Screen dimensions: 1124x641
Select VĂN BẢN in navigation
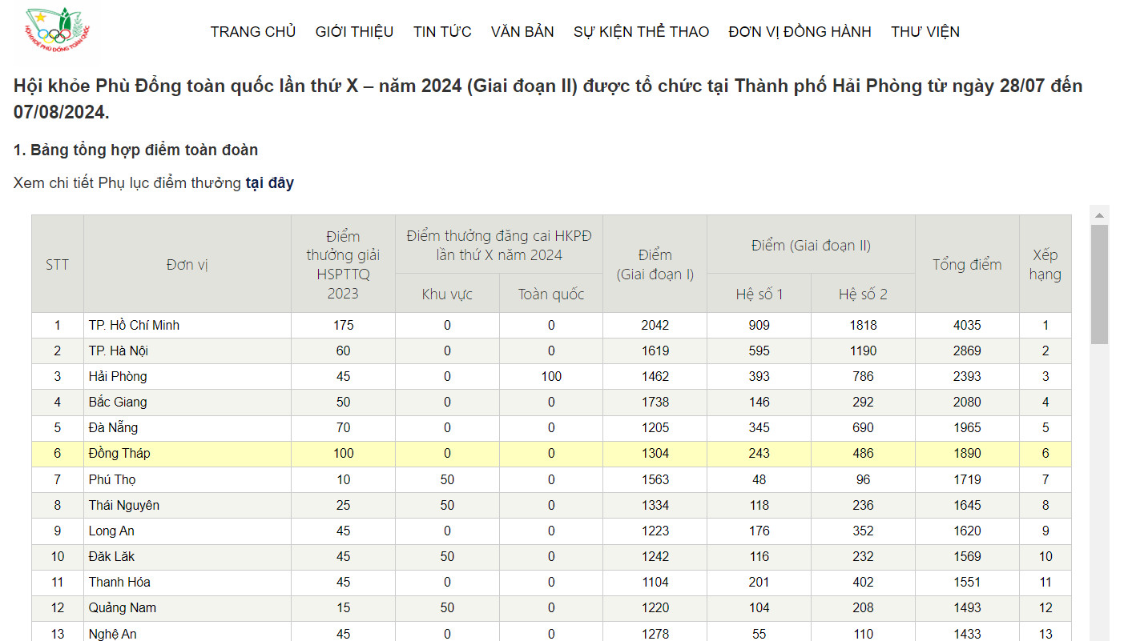(x=522, y=32)
